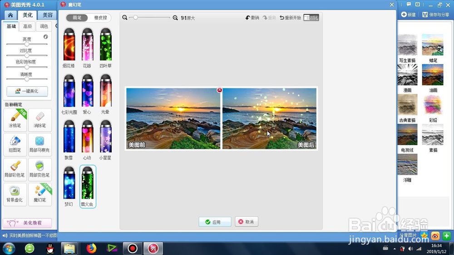Select the 心动 brush
The width and height of the screenshot is (454, 255).
[x=87, y=140]
